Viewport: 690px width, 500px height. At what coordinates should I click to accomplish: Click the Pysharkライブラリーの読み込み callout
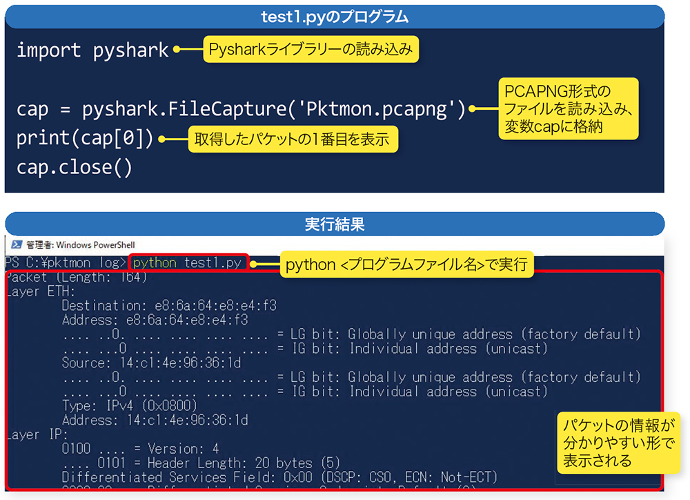(311, 49)
